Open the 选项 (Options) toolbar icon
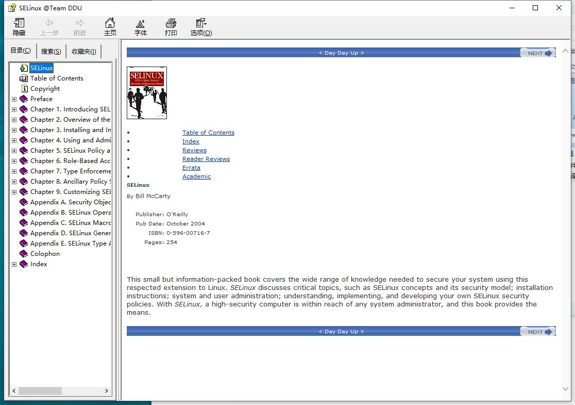The height and width of the screenshot is (405, 575). coord(200,27)
